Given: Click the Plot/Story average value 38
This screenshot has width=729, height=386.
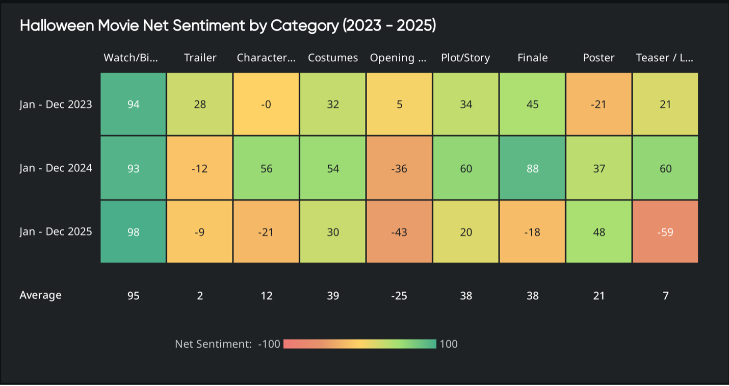Looking at the screenshot, I should (466, 296).
